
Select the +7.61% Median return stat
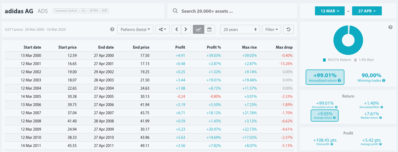click(x=371, y=115)
